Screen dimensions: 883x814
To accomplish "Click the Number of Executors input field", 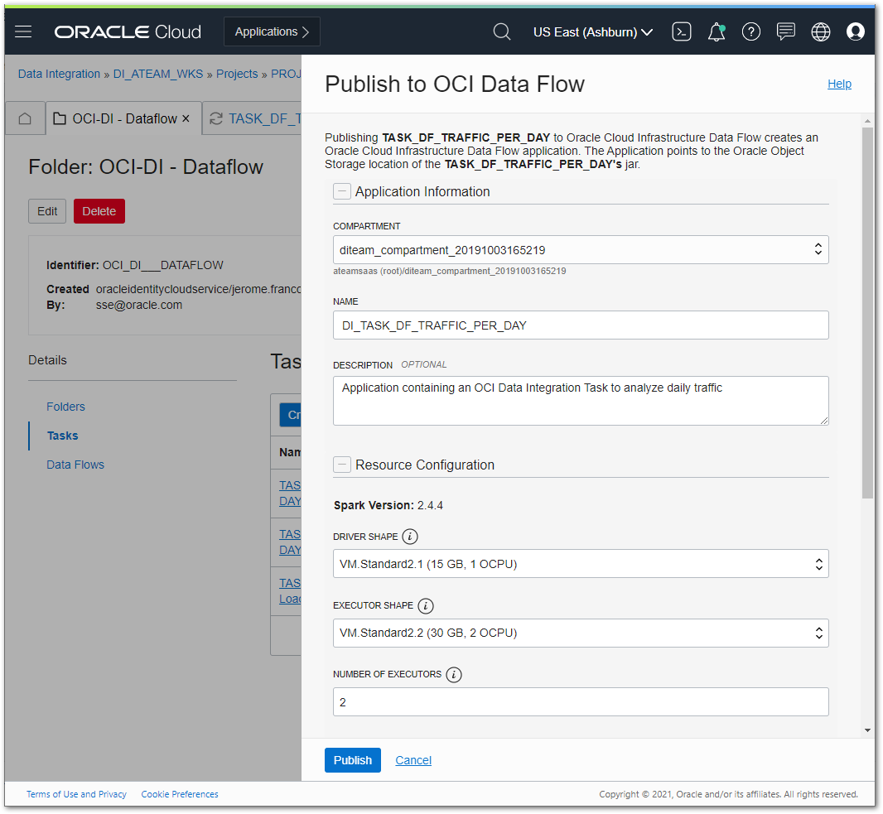I will click(580, 701).
